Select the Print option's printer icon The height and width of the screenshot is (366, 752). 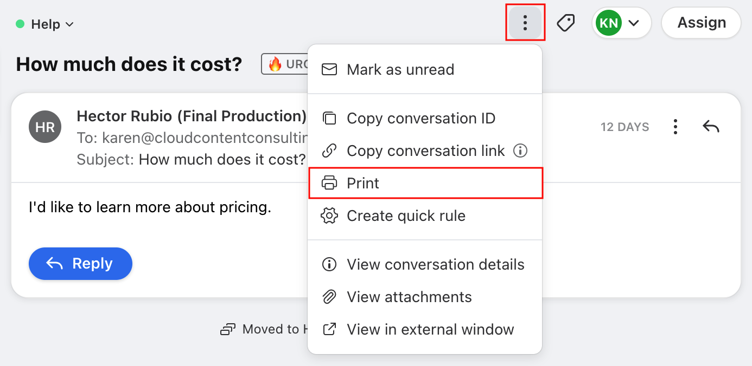329,183
